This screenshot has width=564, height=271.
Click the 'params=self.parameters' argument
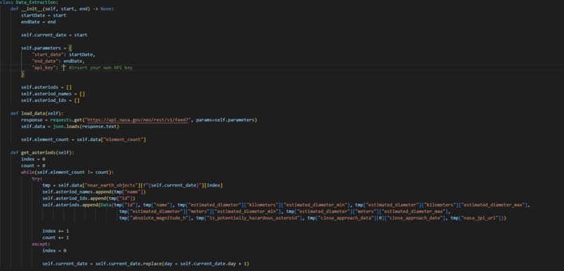[225, 120]
